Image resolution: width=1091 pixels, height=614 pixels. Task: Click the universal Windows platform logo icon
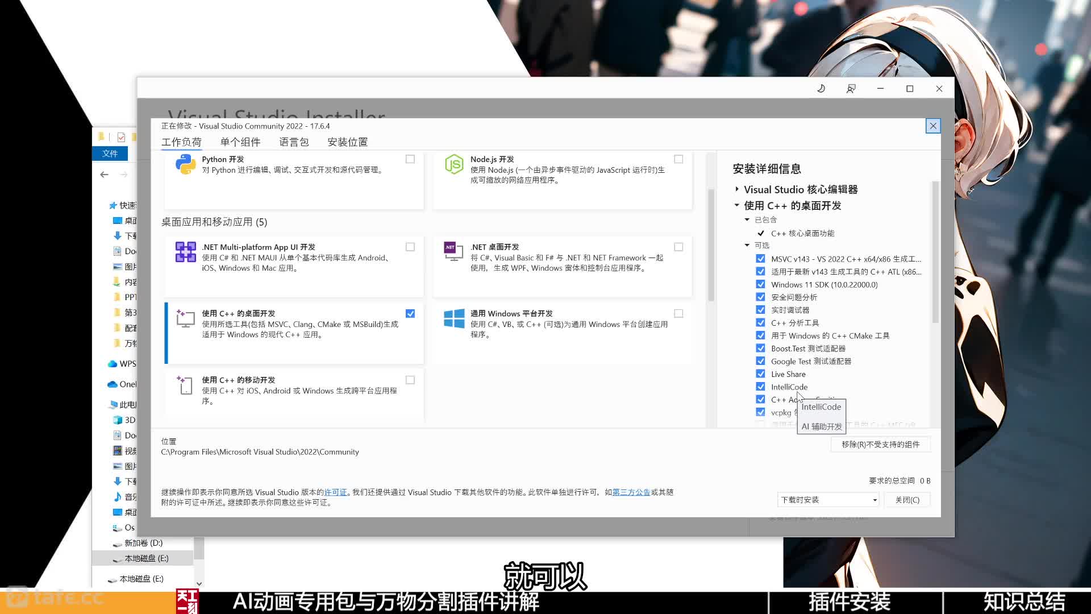(454, 318)
